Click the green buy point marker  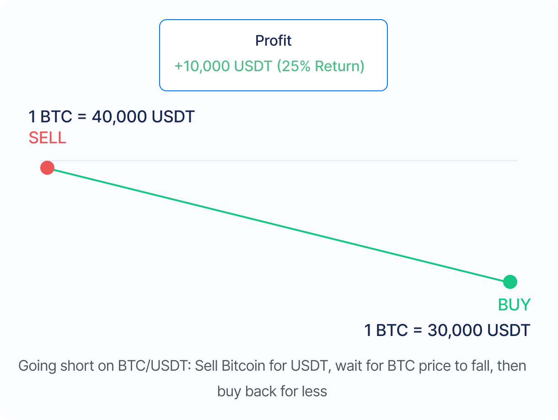(510, 282)
